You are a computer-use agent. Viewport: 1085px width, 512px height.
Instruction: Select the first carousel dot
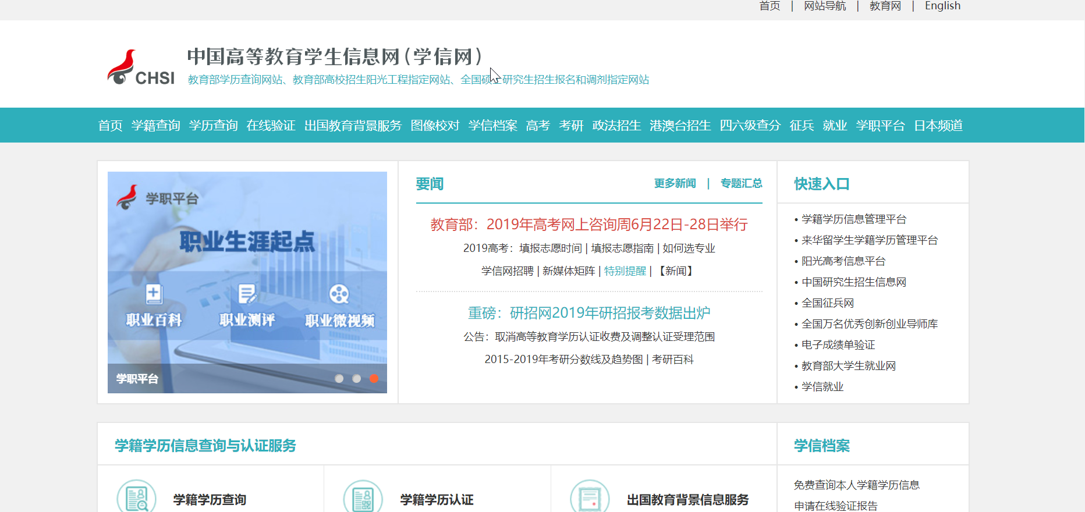(x=339, y=378)
